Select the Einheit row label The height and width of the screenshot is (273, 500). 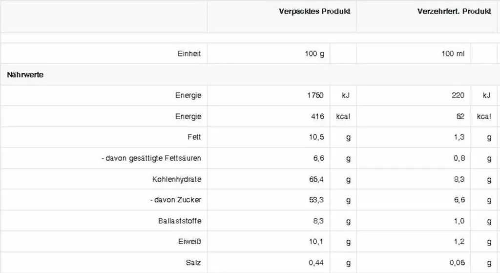pos(189,54)
